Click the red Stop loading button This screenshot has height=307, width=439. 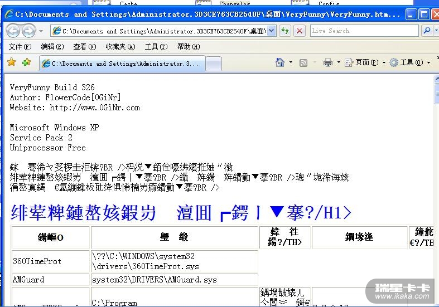[300, 31]
